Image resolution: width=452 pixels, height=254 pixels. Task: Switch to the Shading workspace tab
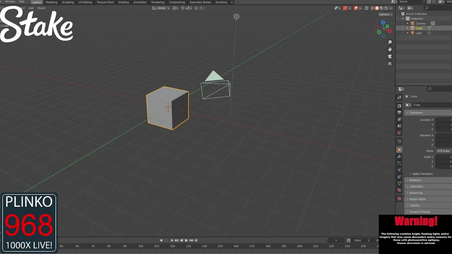coord(124,2)
